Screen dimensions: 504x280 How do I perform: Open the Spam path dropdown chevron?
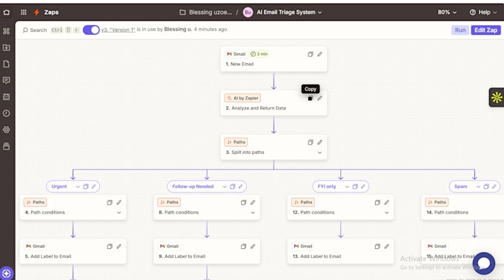pos(478,187)
